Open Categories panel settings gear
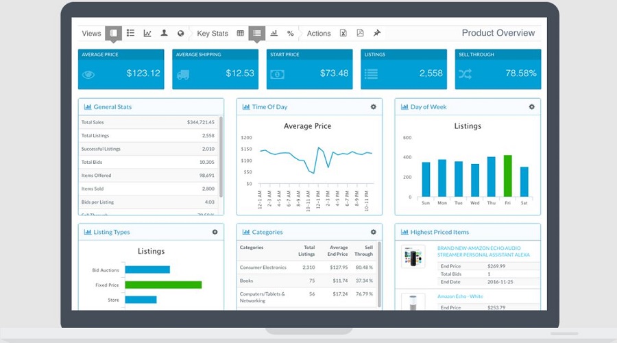Screen dimensions: 617x343 point(374,233)
